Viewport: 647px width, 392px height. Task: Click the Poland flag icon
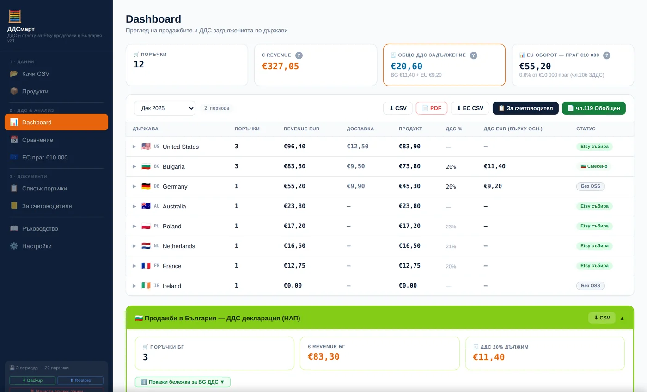(x=146, y=226)
